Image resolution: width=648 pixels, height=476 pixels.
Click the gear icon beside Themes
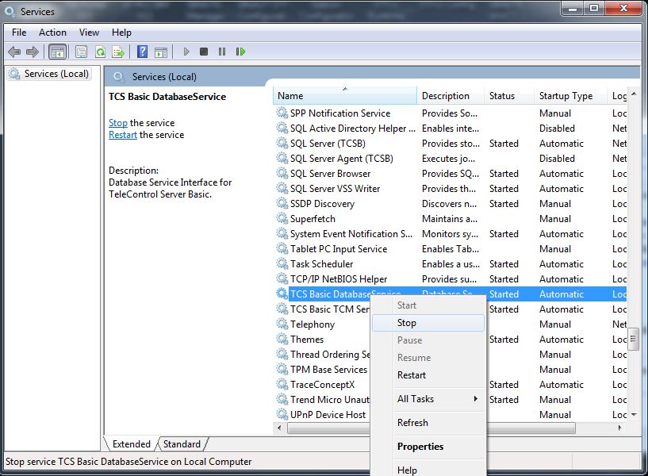tap(282, 340)
